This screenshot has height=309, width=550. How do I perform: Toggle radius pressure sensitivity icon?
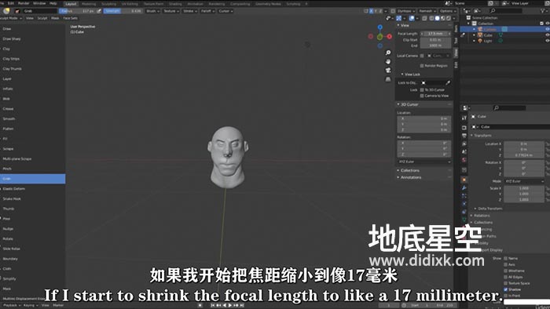99,11
